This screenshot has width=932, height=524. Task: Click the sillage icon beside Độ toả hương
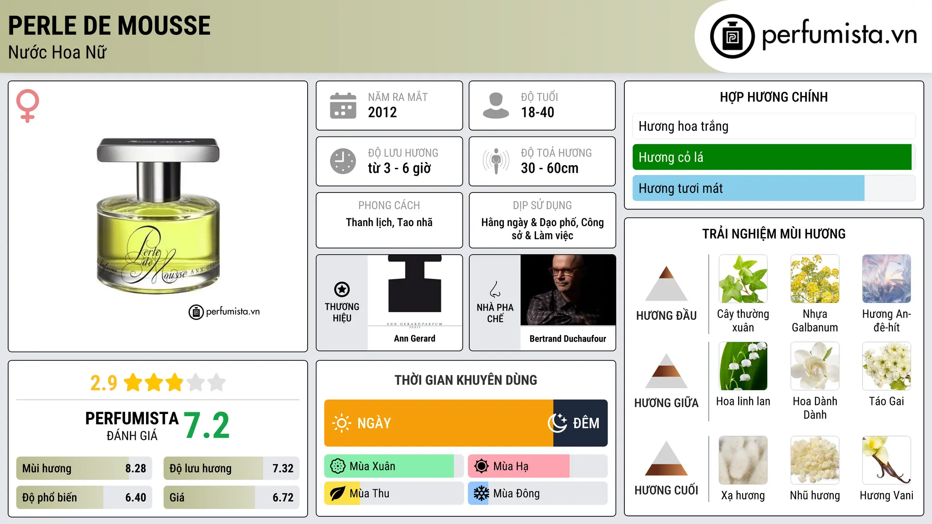click(x=496, y=161)
